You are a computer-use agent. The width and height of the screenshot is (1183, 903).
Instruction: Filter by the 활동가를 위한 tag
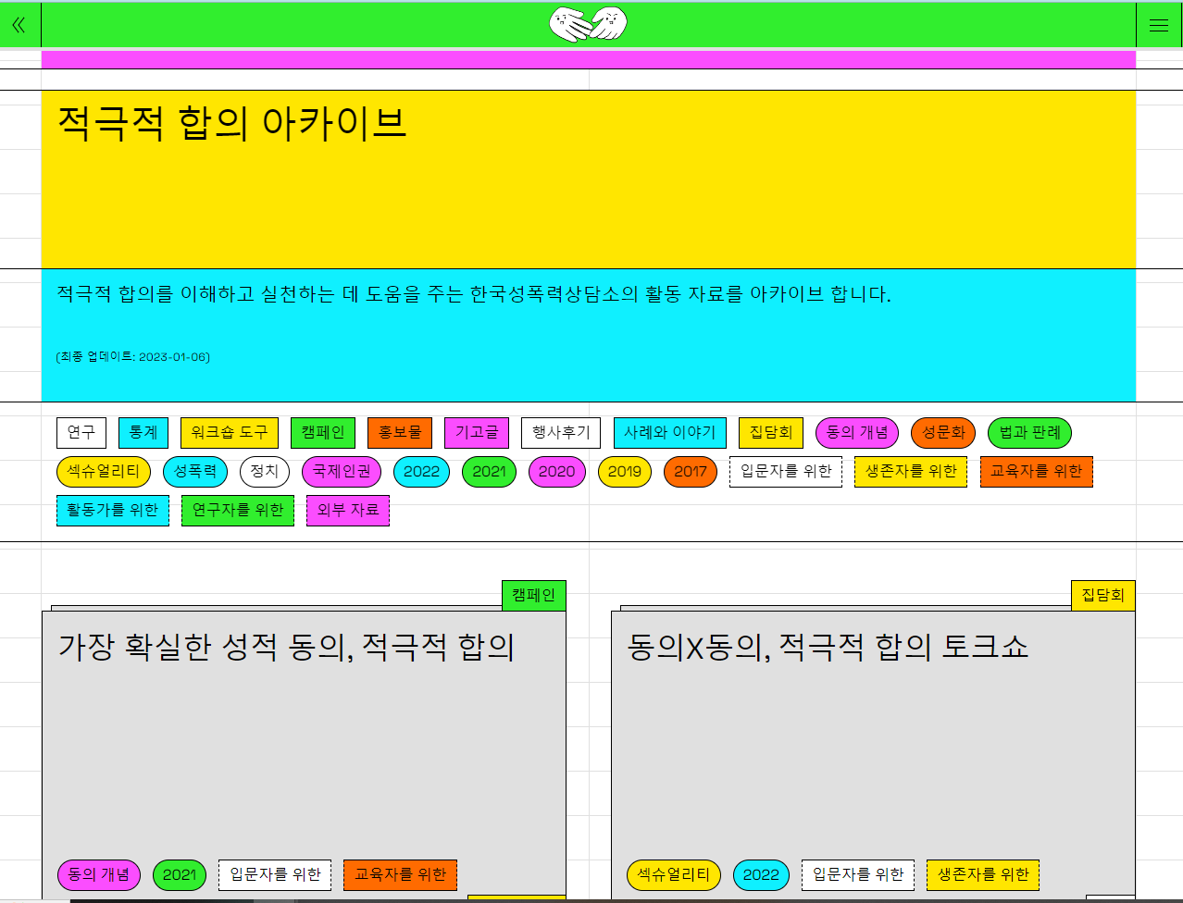click(x=113, y=511)
